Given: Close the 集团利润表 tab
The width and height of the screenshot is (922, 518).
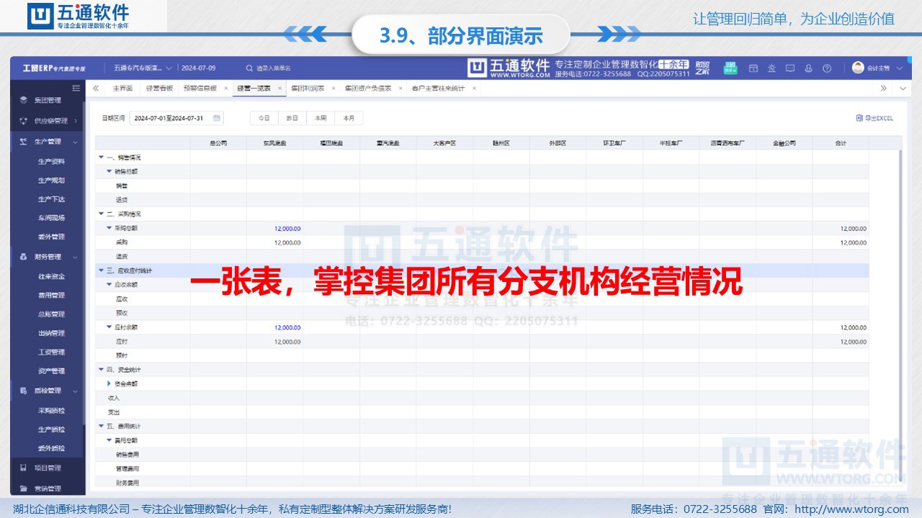Looking at the screenshot, I should point(333,88).
